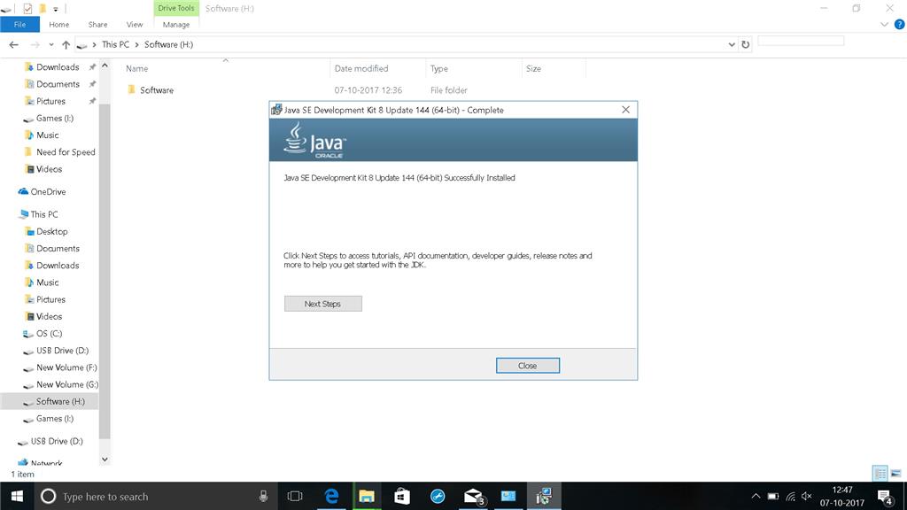
Task: Open pinned Pictures in Quick access
Action: coord(50,101)
